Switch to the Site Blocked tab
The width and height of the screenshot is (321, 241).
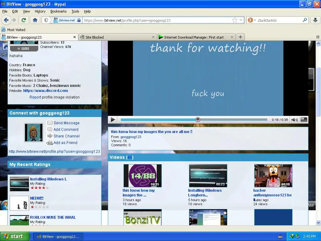pos(118,37)
